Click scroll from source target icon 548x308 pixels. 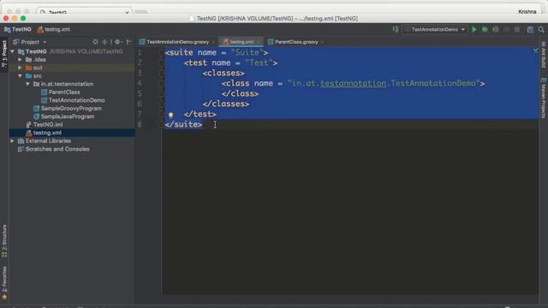click(x=95, y=42)
